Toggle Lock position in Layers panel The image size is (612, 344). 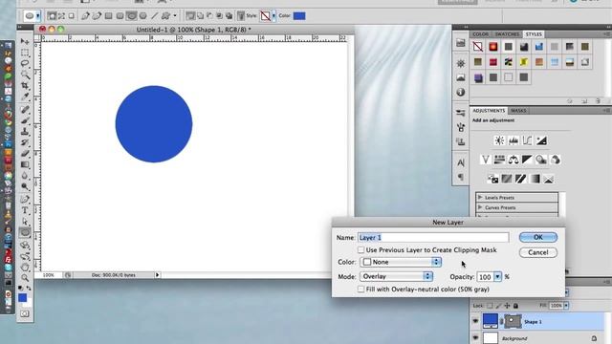pyautogui.click(x=507, y=306)
